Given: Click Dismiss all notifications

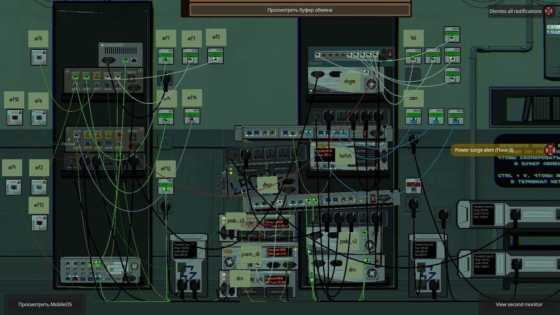Looking at the screenshot, I should coord(515,11).
